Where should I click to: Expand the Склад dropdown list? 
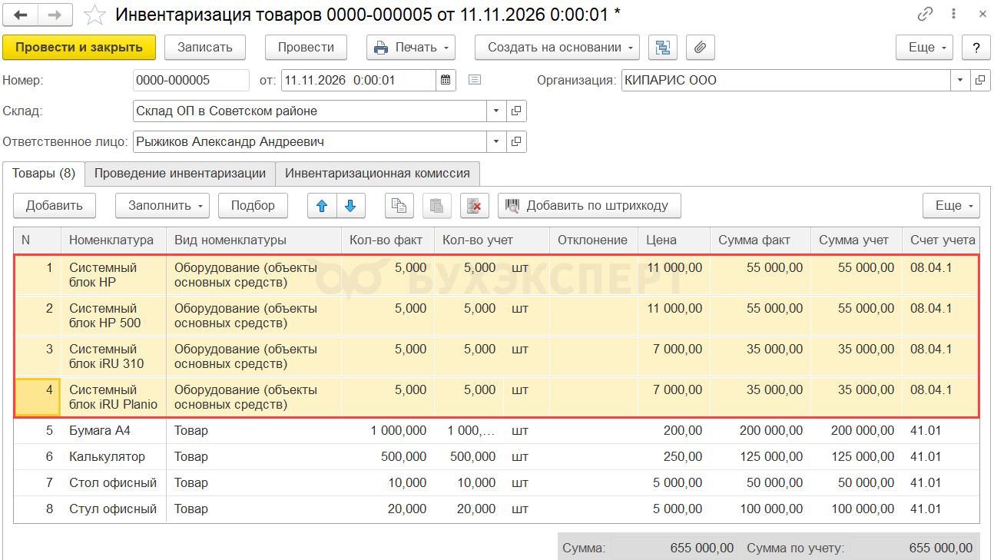pyautogui.click(x=496, y=111)
